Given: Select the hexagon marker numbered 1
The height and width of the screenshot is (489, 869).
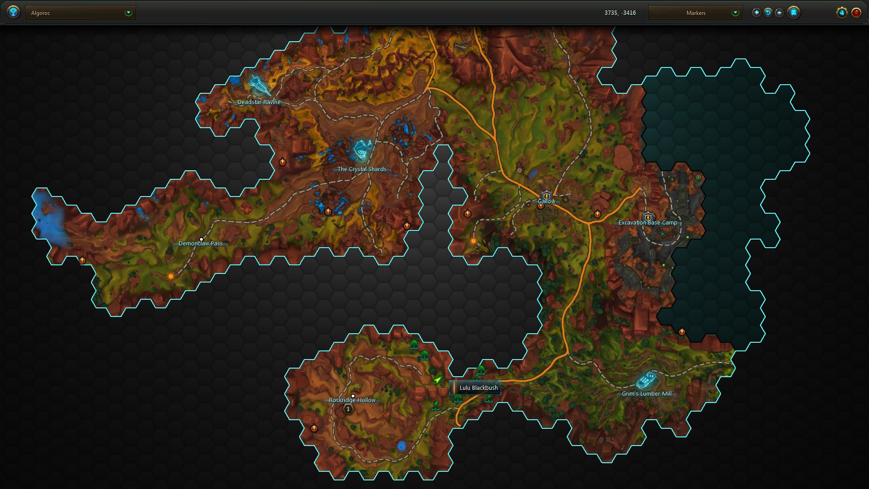Looking at the screenshot, I should click(x=348, y=409).
